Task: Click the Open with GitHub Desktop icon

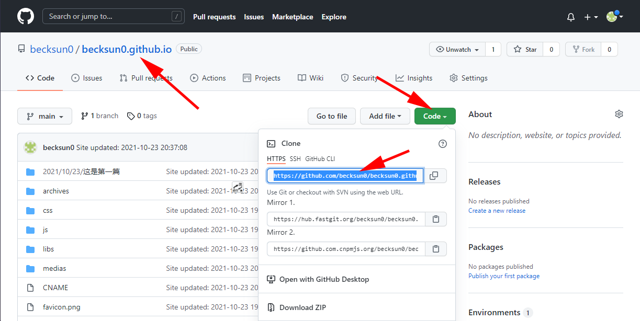Action: point(271,279)
